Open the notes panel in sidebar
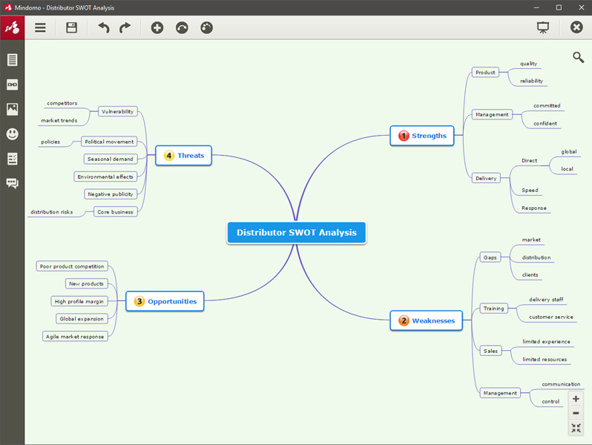Screen dimensions: 592x445 pos(12,59)
